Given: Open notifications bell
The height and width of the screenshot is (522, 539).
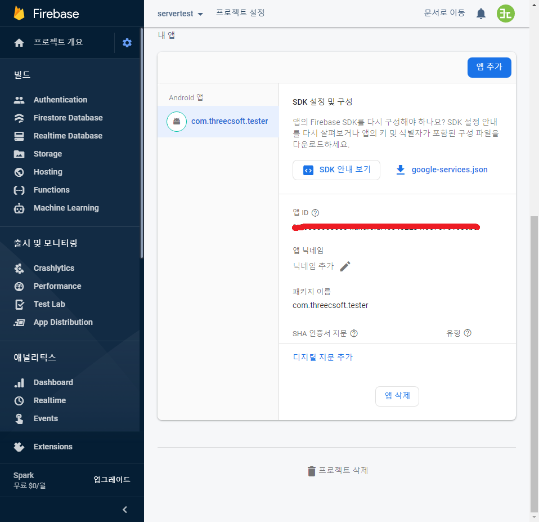Looking at the screenshot, I should point(481,14).
